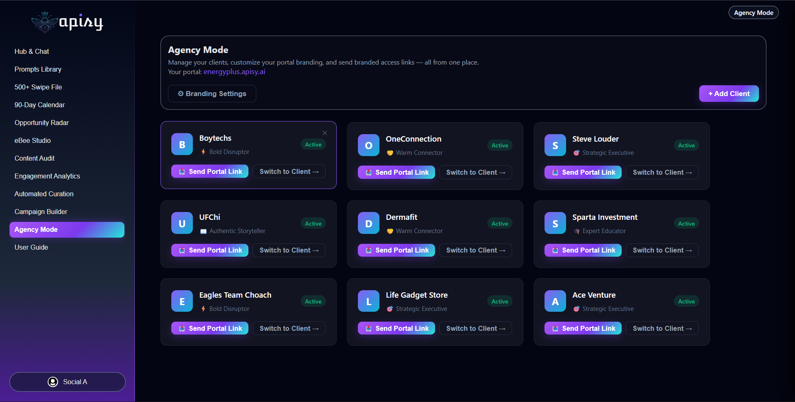
Task: Click the S avatar for Sparta Investment
Action: [x=555, y=223]
